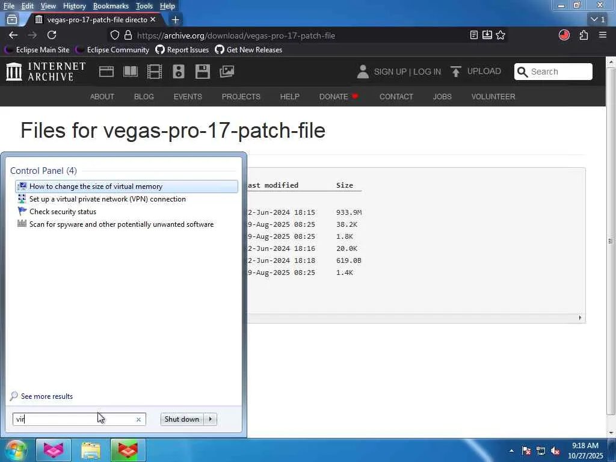
Task: Open the Archive HELP nav link
Action: point(289,97)
